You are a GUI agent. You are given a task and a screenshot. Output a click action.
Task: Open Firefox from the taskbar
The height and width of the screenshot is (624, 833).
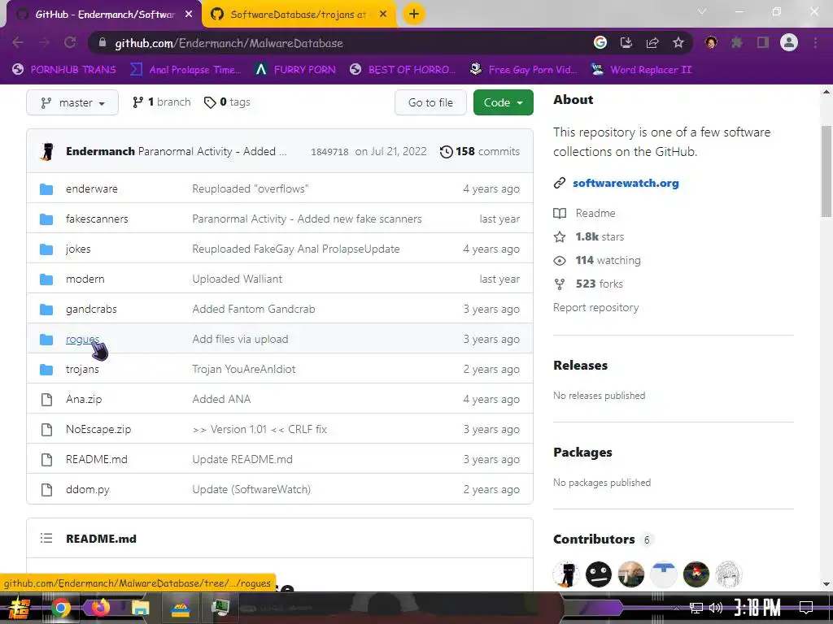point(100,608)
